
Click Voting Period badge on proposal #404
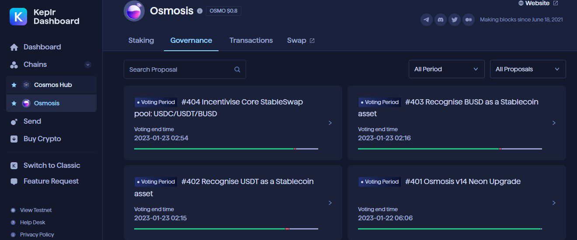156,102
